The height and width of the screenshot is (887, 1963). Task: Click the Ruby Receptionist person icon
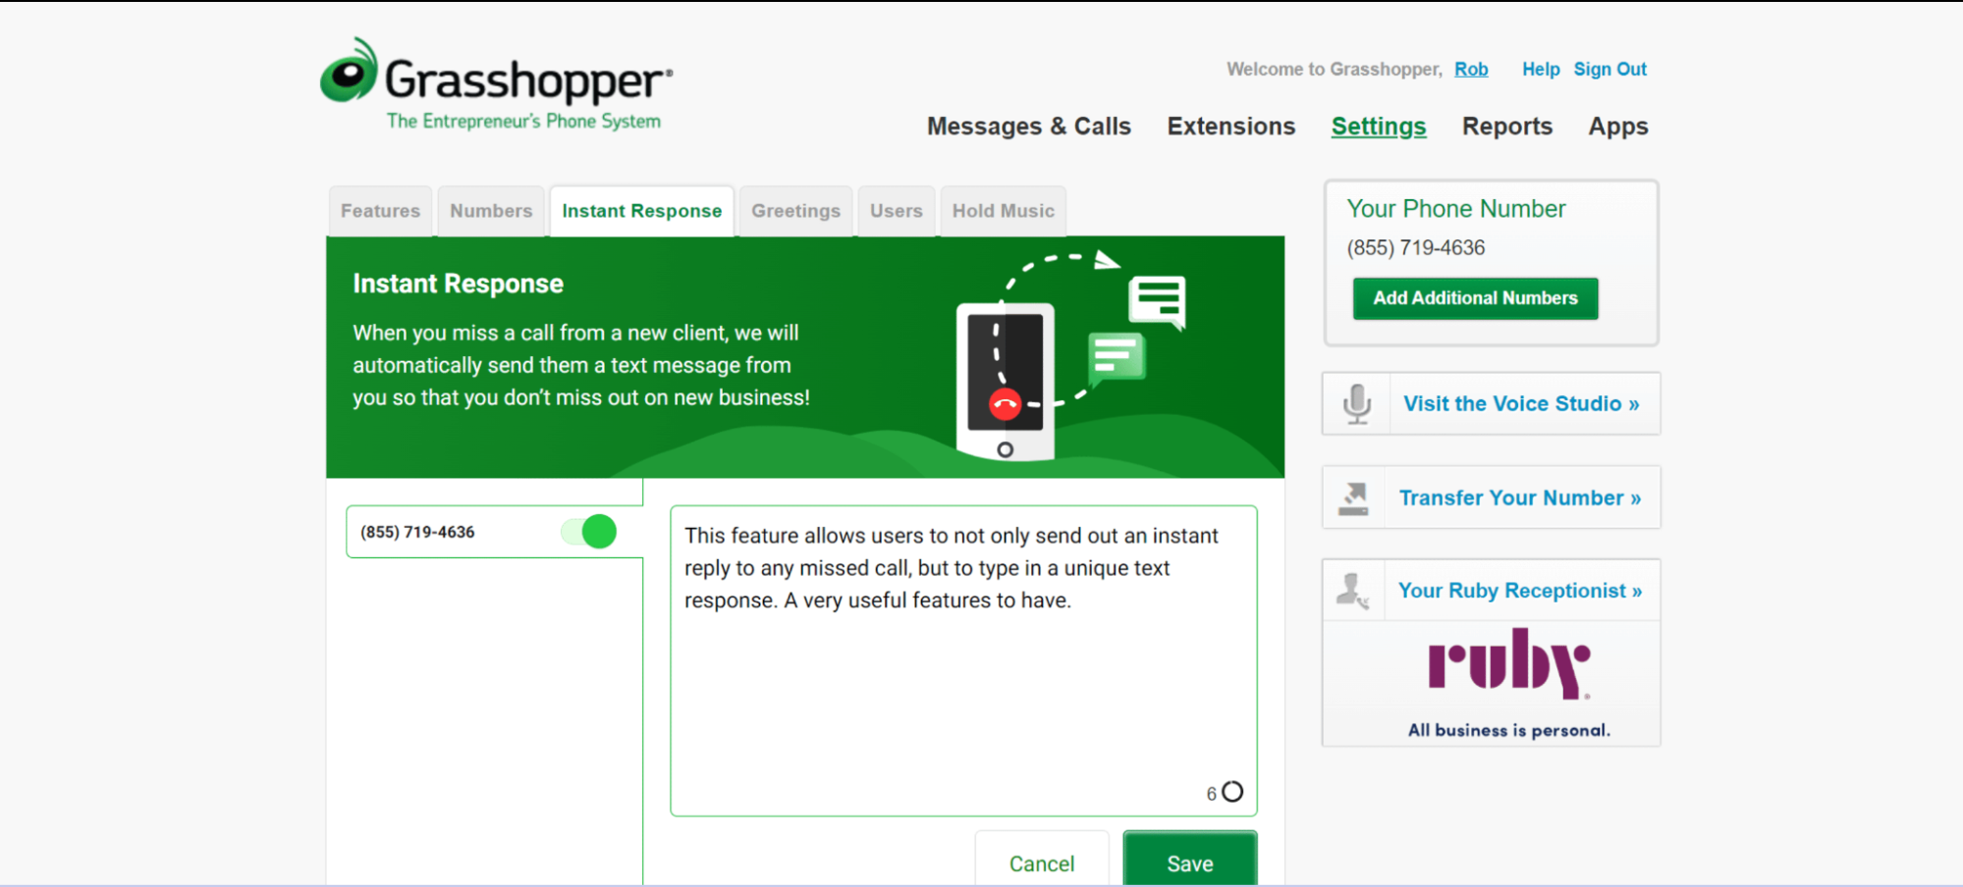point(1353,591)
